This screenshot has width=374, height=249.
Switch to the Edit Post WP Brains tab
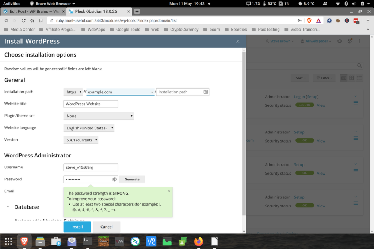tap(34, 11)
